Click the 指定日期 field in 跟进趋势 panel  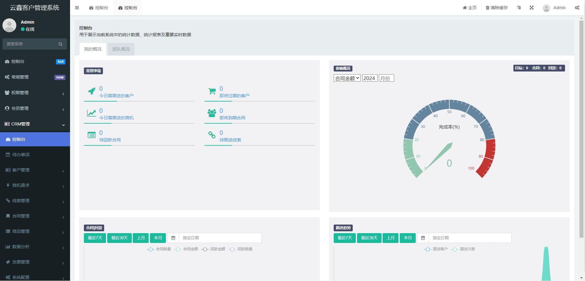[469, 238]
